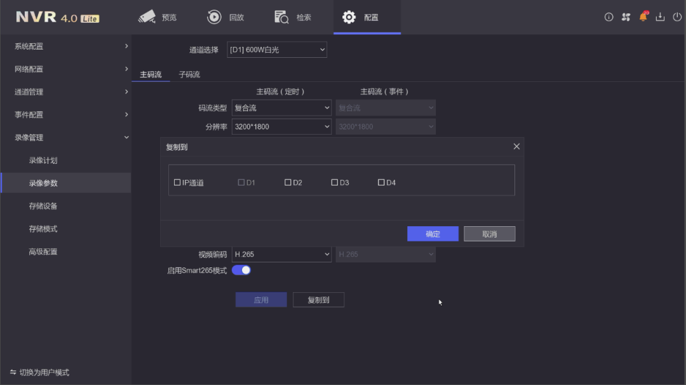686x385 pixels.
Task: Disable the Smart265 mode toggle
Action: 241,270
